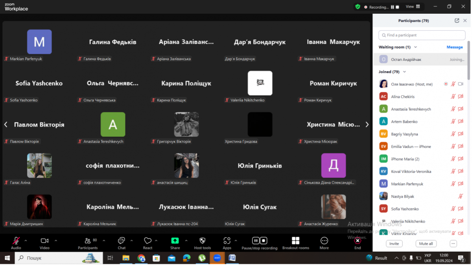Click the Invite button
Screen dimensions: 472x265
coord(394,244)
